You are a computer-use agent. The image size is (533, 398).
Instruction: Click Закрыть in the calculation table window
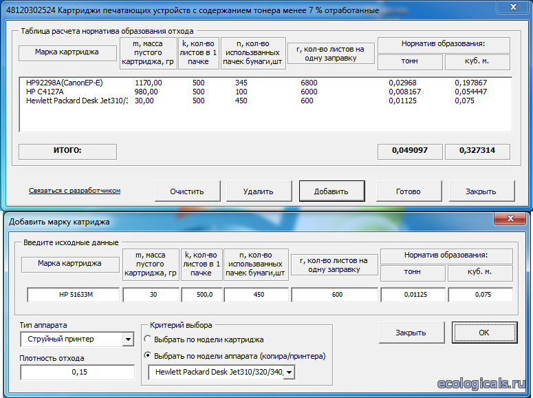481,191
